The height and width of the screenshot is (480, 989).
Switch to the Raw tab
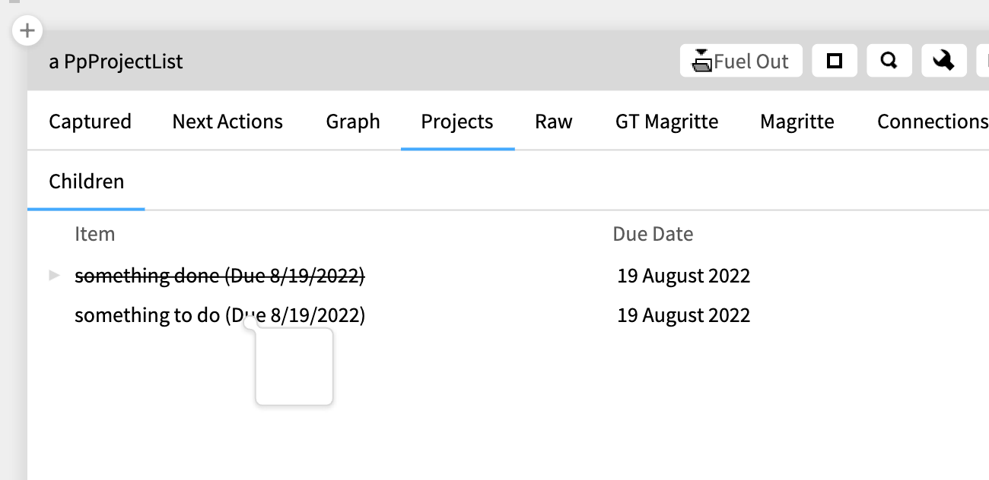coord(554,121)
